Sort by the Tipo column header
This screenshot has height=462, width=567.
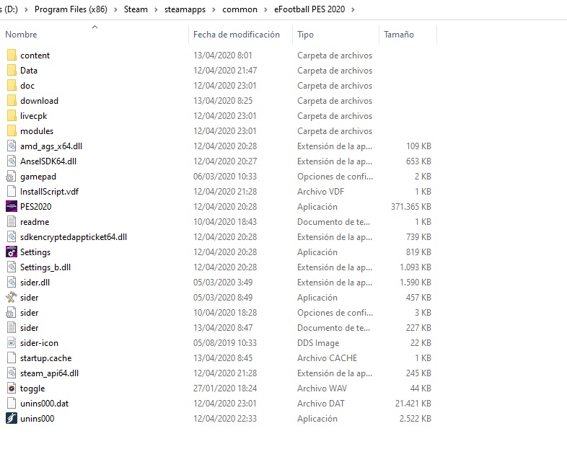pos(306,35)
